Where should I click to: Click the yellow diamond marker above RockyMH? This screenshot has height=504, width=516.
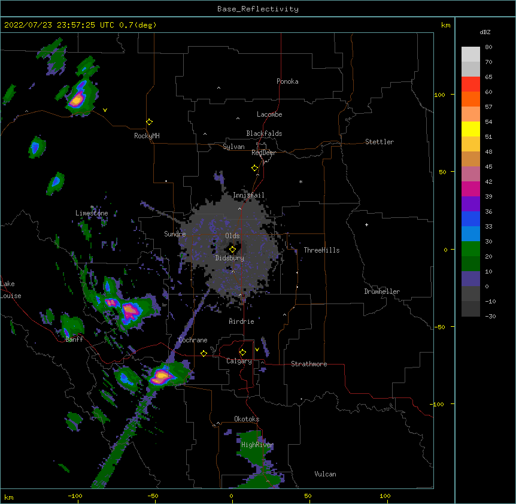[149, 122]
